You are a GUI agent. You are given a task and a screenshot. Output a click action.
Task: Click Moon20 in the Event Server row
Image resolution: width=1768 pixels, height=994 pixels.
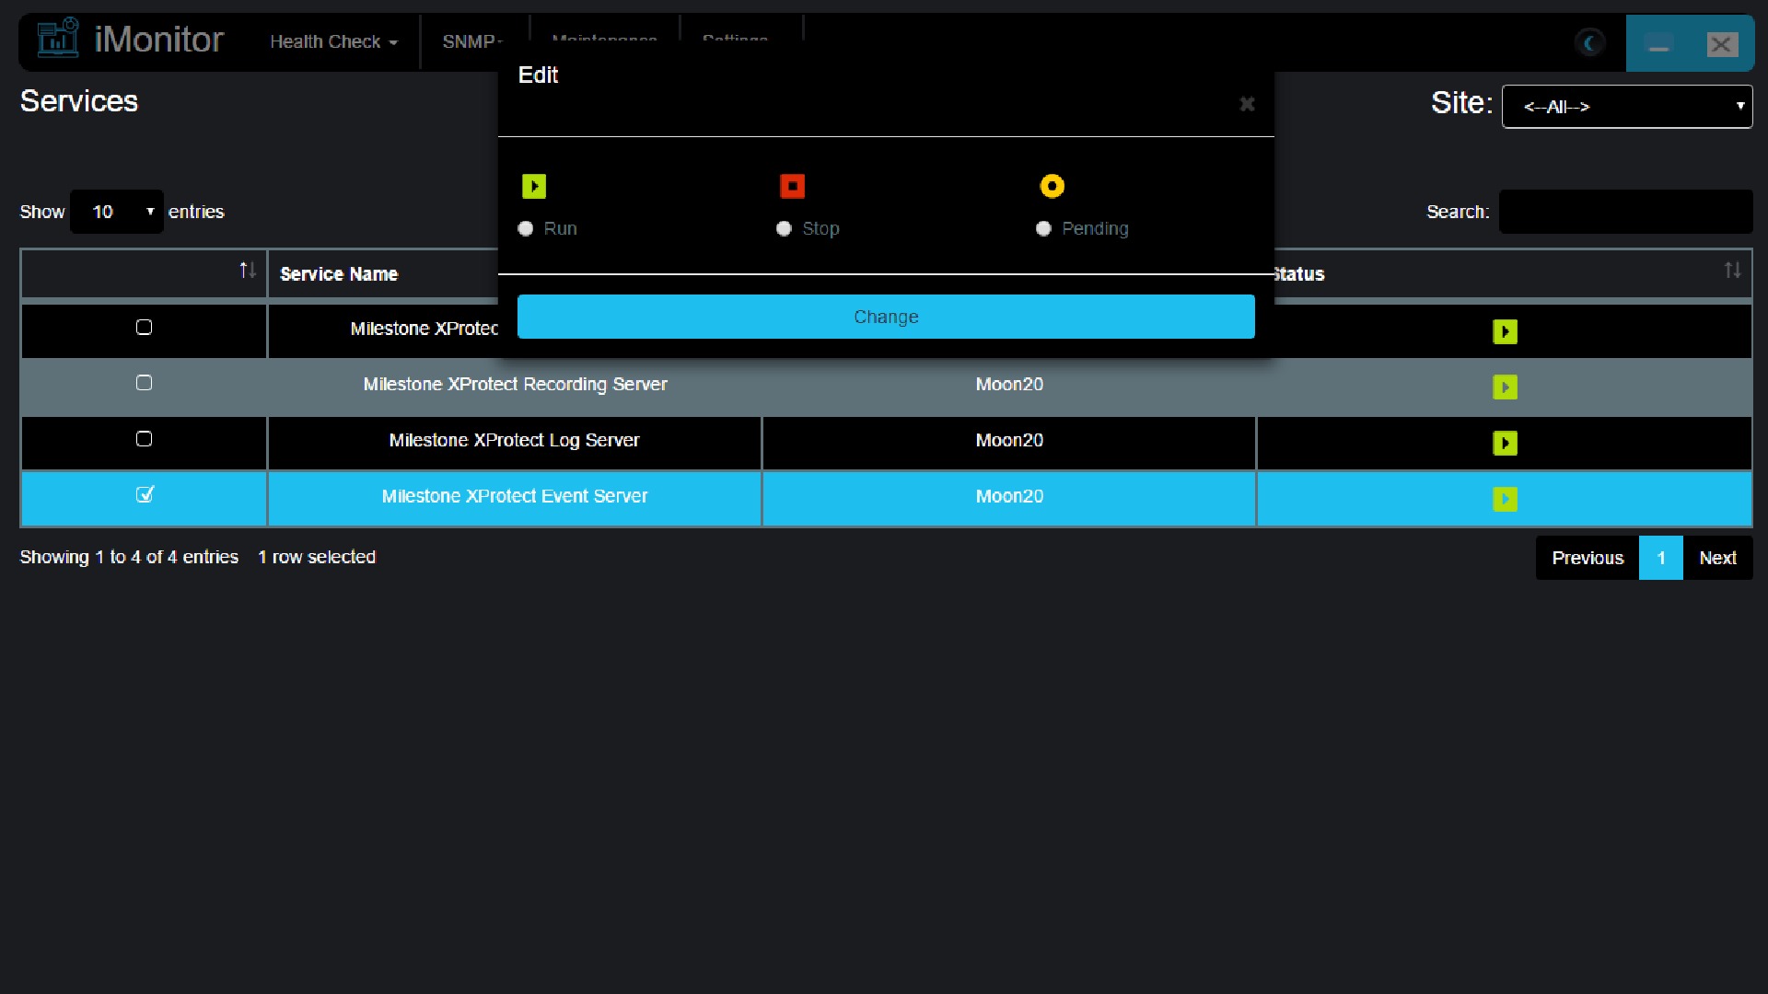coord(1009,496)
